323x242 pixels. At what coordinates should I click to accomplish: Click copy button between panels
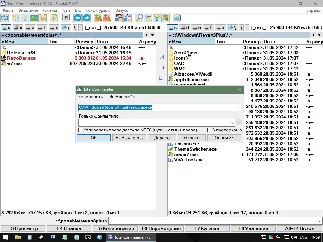(162, 77)
